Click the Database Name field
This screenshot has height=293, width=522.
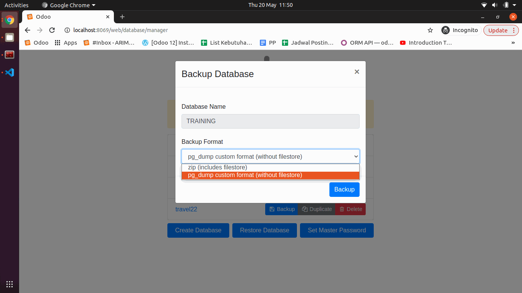tap(270, 121)
